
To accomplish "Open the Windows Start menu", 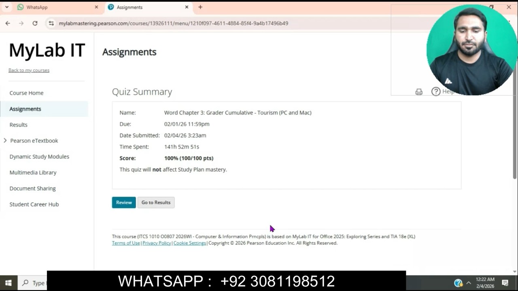I will tap(8, 283).
